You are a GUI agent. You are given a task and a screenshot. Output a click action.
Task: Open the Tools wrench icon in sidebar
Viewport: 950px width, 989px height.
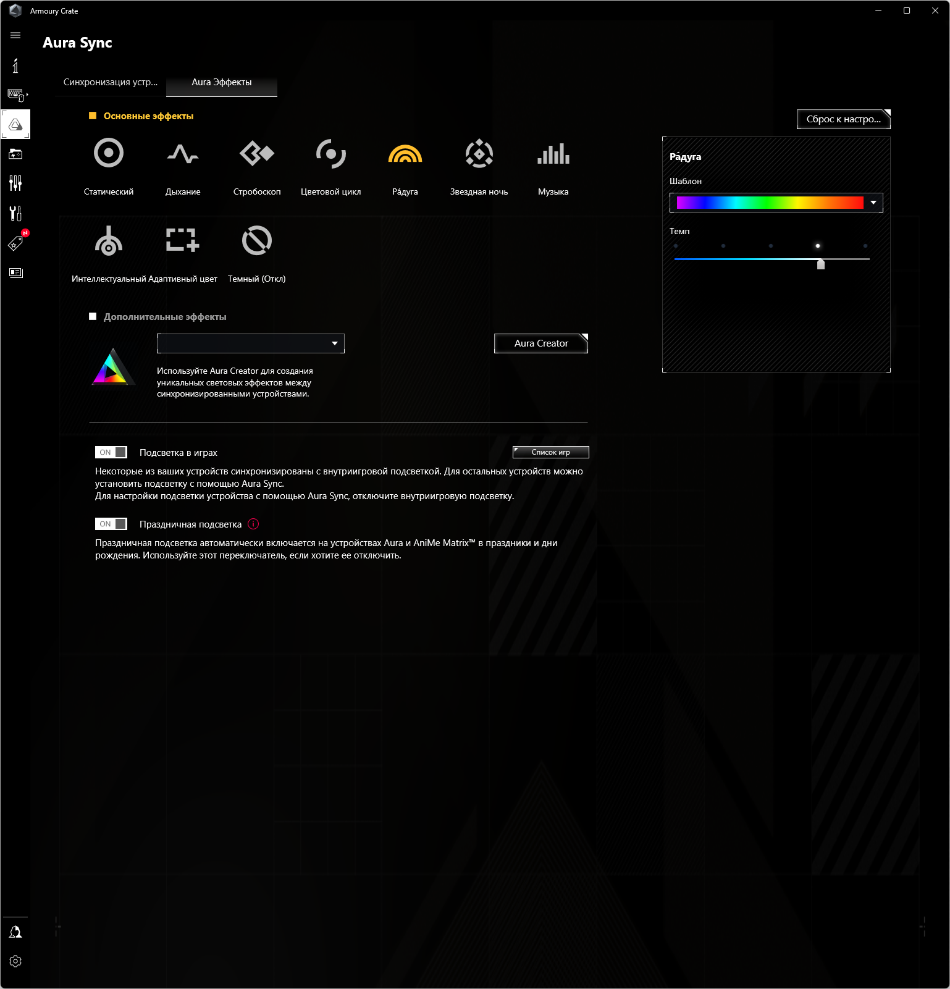(15, 213)
